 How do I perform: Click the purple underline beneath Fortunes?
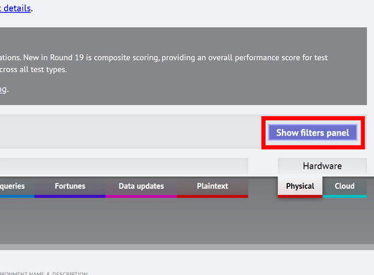click(x=70, y=196)
